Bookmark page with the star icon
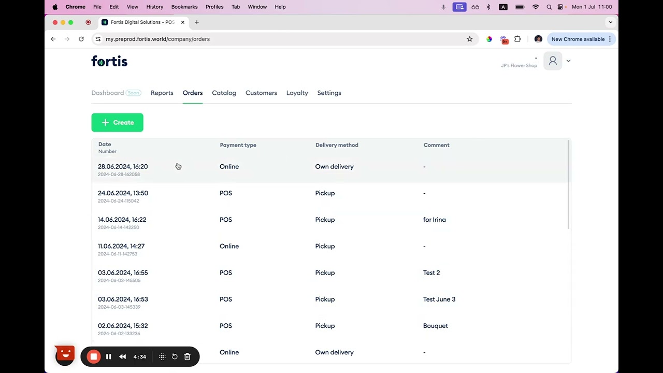663x373 pixels. 469,39
